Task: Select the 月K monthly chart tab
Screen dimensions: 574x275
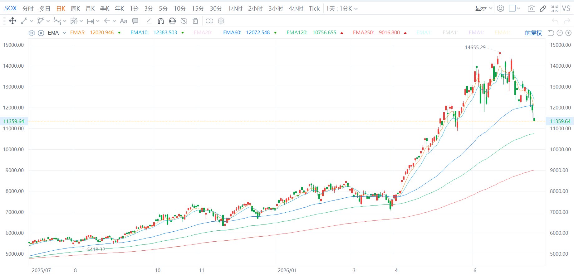Action: pos(90,9)
